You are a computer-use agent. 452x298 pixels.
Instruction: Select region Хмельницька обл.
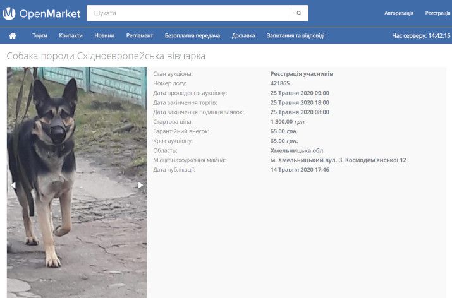[297, 150]
